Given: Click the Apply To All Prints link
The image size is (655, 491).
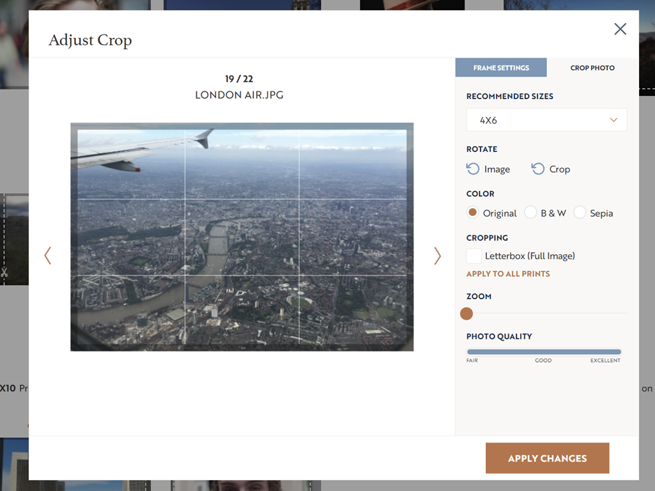Looking at the screenshot, I should point(508,274).
